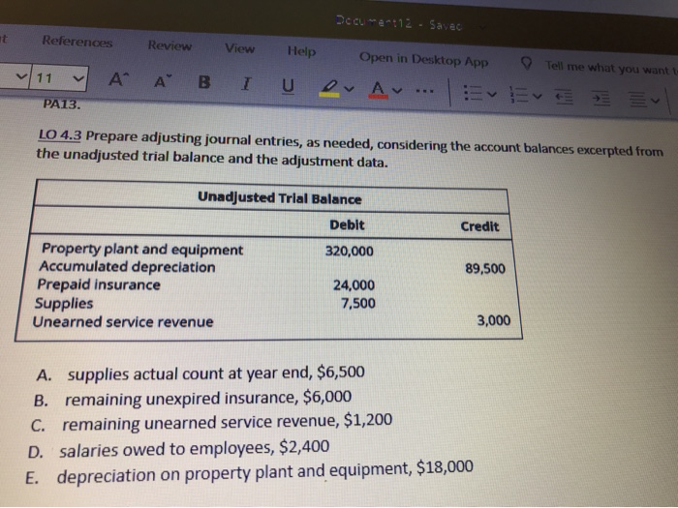Open the font size 11 dropdown
The height and width of the screenshot is (508, 678).
(58, 78)
